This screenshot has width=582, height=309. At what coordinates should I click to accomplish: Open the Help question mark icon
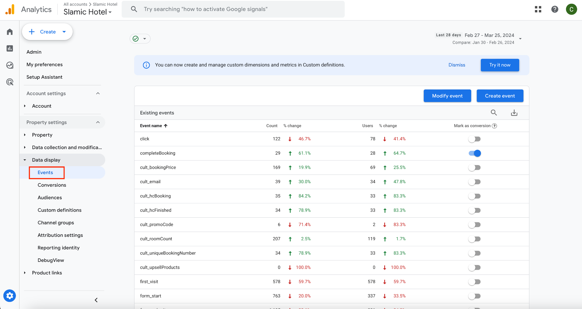click(554, 9)
